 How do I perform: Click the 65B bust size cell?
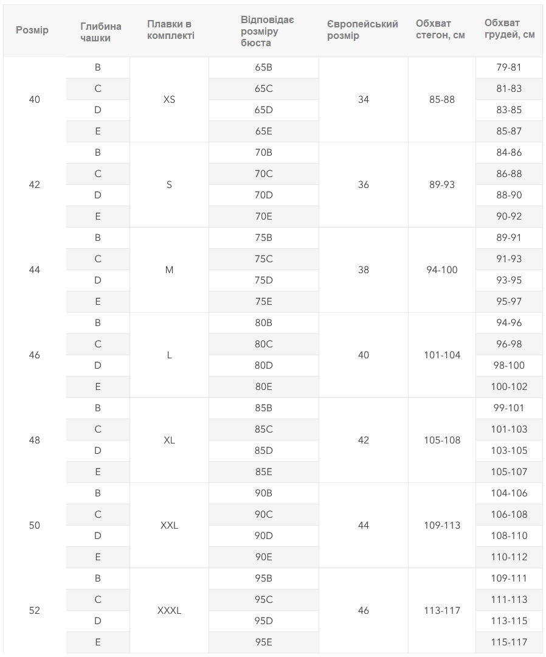coord(264,68)
